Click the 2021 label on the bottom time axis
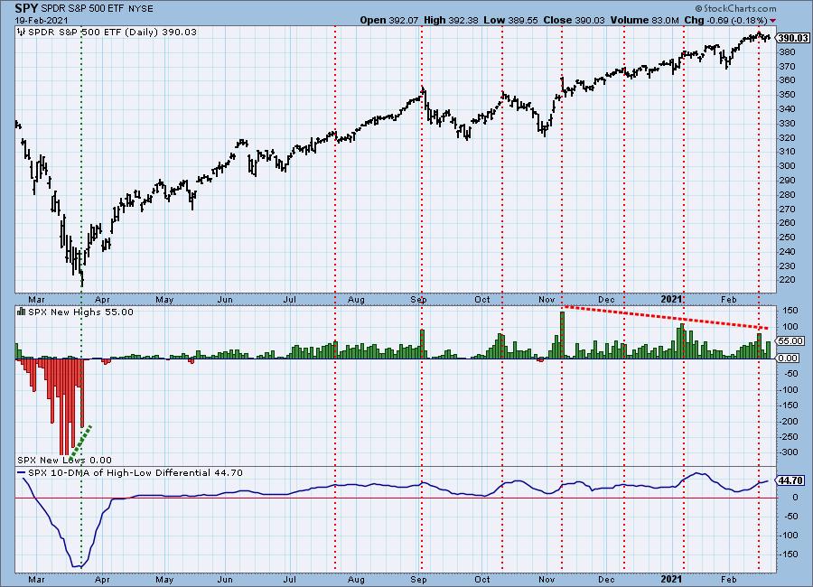Image resolution: width=813 pixels, height=587 pixels. tap(671, 579)
